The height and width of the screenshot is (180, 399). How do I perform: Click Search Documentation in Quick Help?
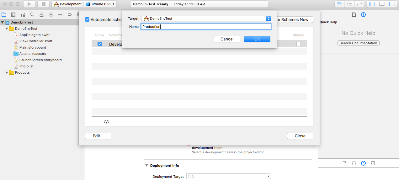coord(359,43)
